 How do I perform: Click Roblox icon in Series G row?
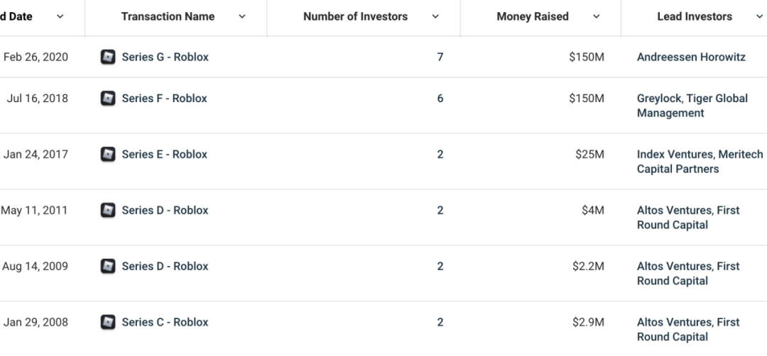tap(108, 57)
